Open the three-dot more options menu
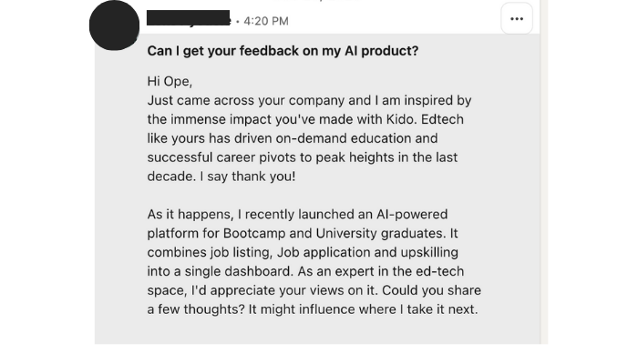This screenshot has width=638, height=364. [517, 19]
